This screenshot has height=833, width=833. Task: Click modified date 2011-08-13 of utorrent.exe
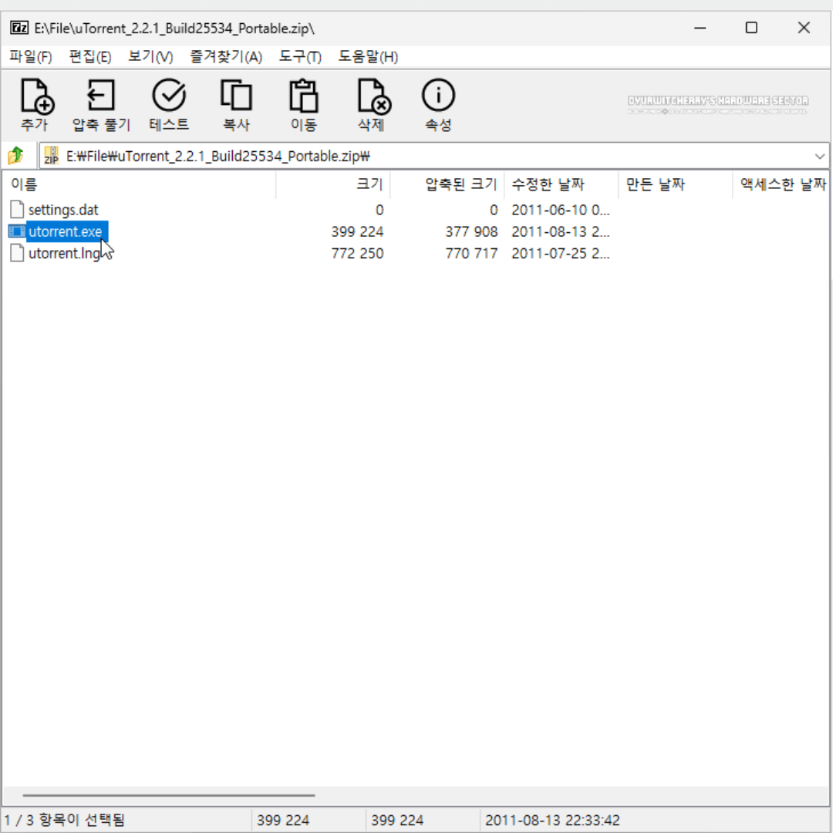tap(561, 231)
